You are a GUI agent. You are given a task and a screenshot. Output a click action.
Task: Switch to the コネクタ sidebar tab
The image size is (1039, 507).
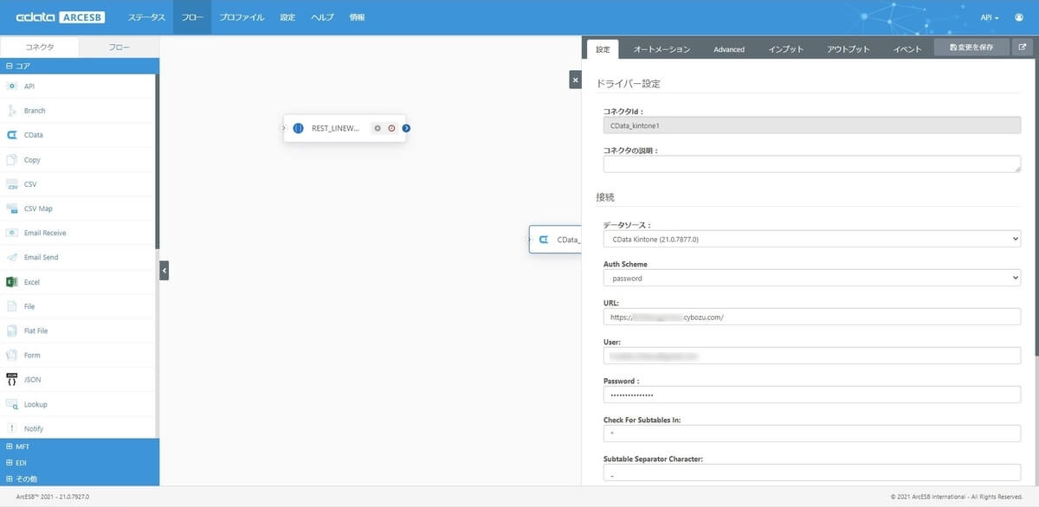tap(40, 47)
